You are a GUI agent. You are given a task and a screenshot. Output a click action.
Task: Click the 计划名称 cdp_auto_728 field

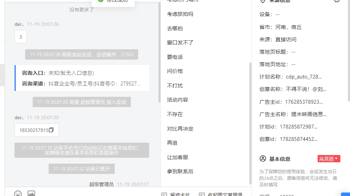[x=291, y=77]
